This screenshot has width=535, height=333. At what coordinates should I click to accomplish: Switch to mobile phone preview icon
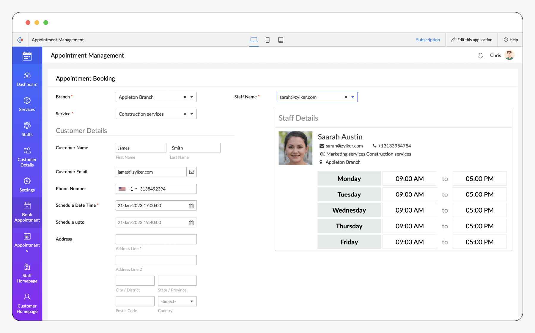pyautogui.click(x=267, y=40)
